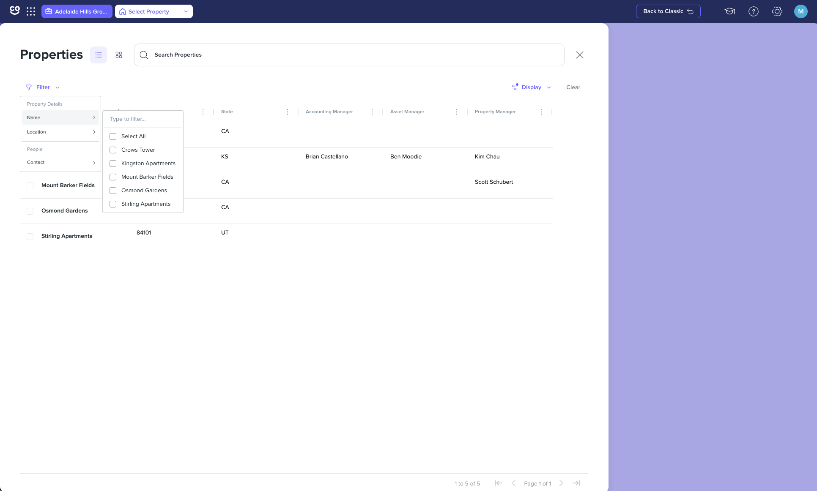Check the Select All checkbox

(113, 136)
